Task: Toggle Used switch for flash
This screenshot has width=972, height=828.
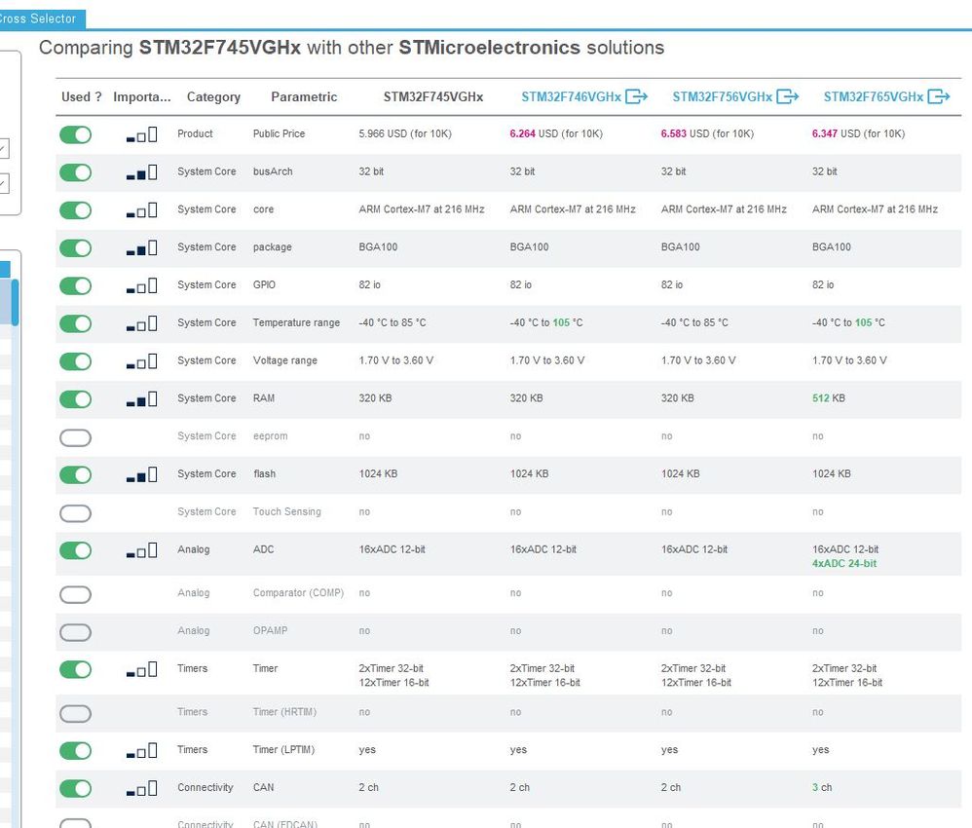Action: tap(76, 475)
